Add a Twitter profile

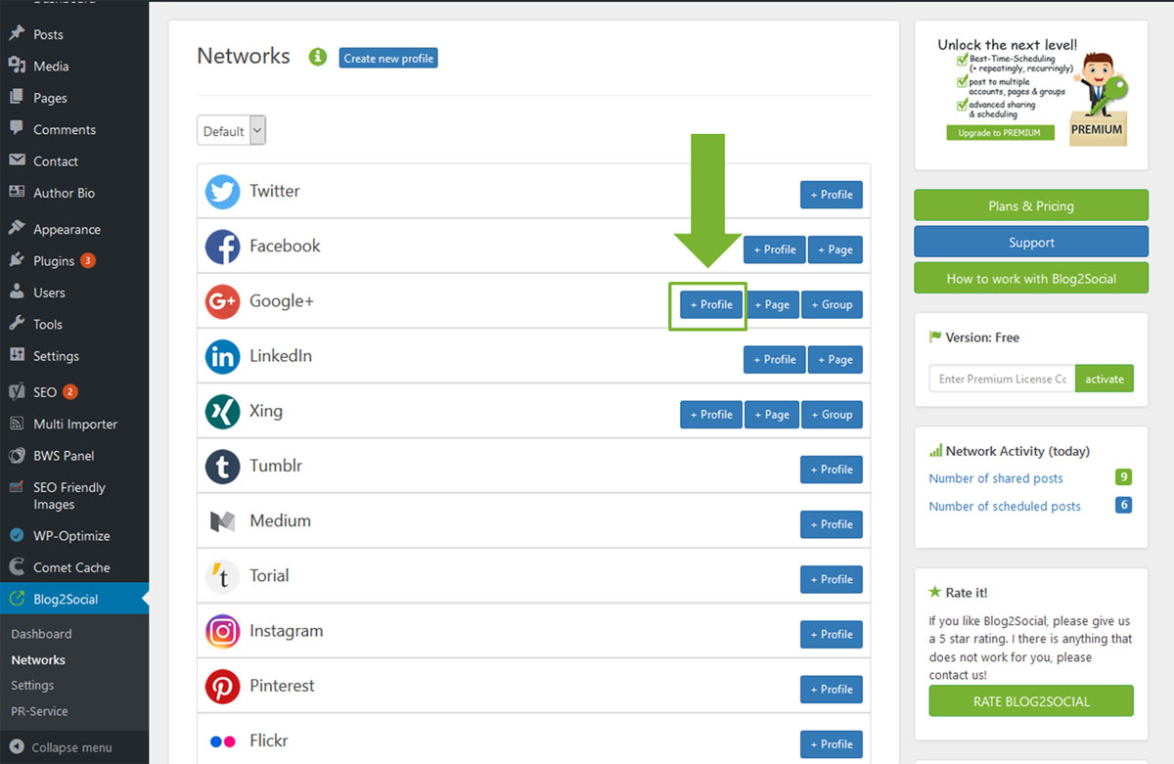point(832,195)
